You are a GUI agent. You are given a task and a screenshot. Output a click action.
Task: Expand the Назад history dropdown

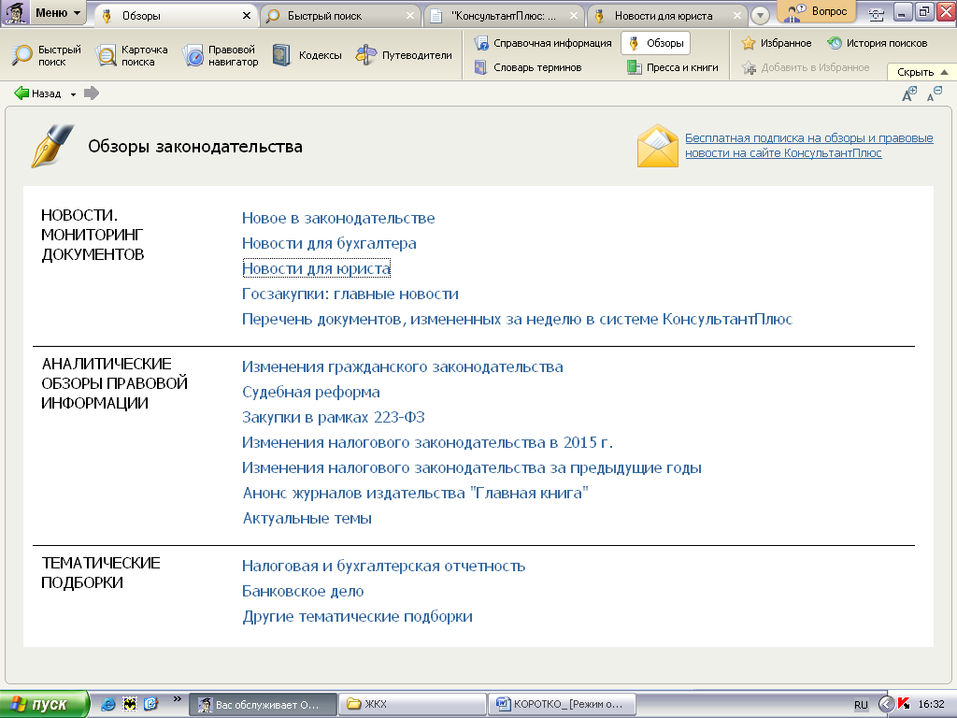coord(73,94)
